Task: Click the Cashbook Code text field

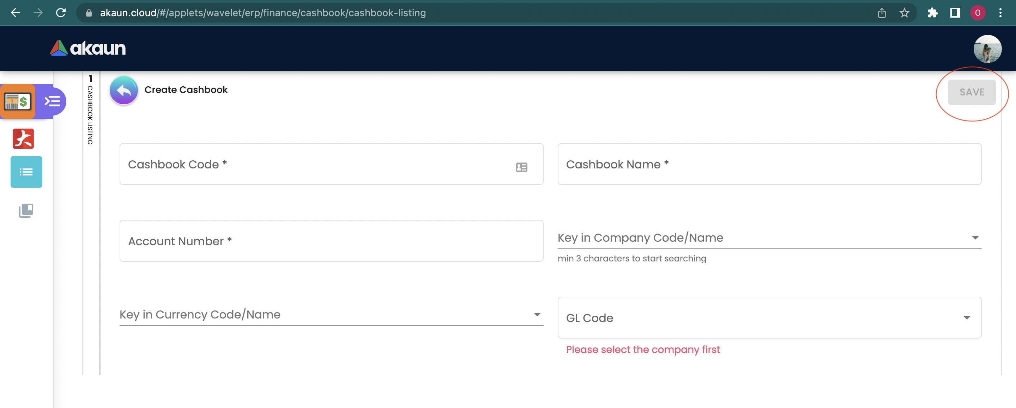Action: coord(315,164)
